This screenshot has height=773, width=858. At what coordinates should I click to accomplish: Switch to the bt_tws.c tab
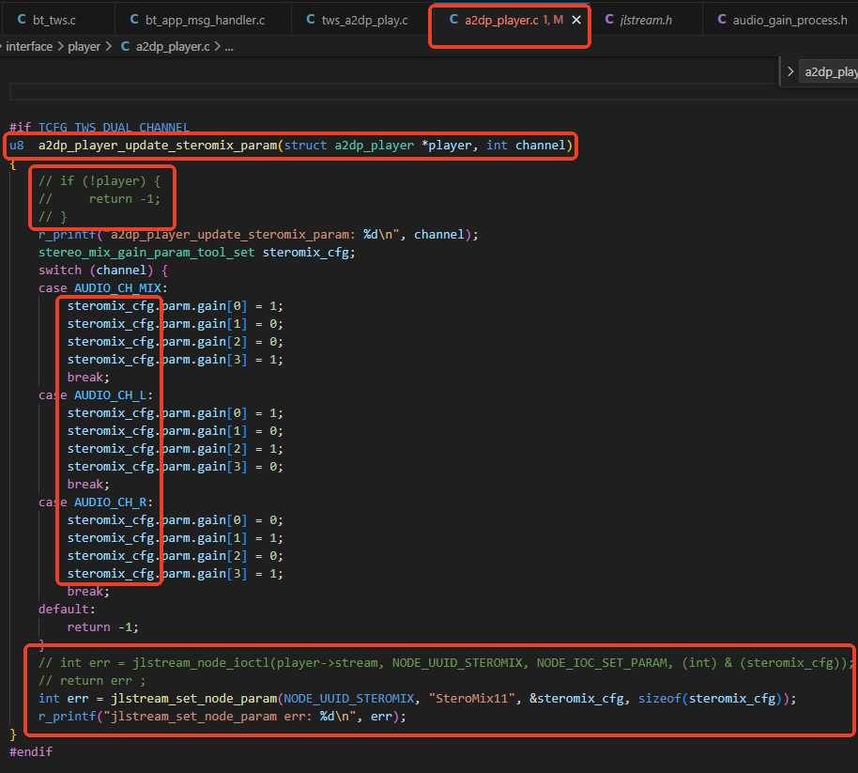coord(54,21)
